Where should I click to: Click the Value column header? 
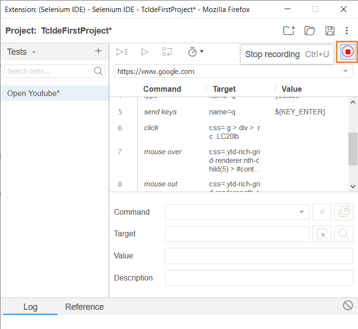pos(292,89)
